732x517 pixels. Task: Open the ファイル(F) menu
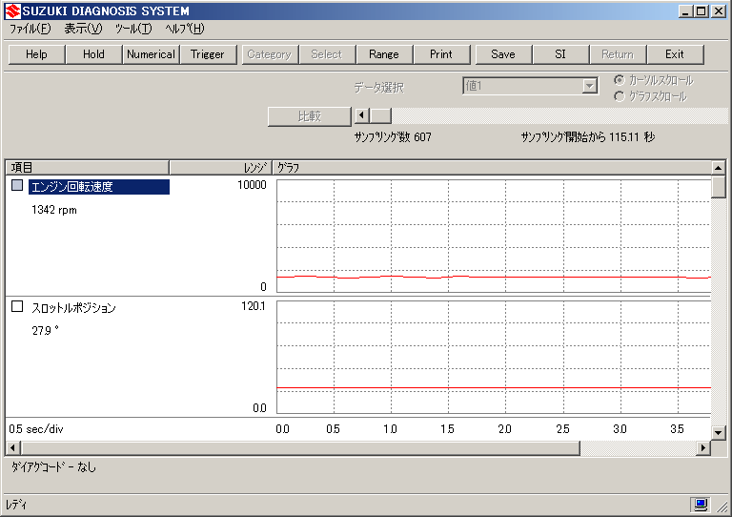point(30,29)
